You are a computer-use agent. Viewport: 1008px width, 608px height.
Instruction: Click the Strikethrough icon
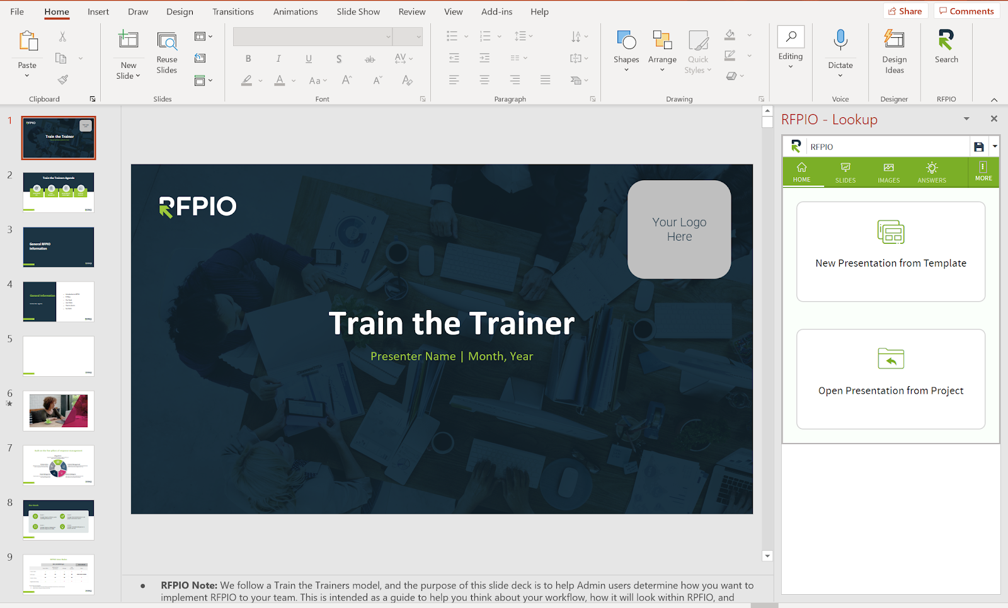point(370,59)
